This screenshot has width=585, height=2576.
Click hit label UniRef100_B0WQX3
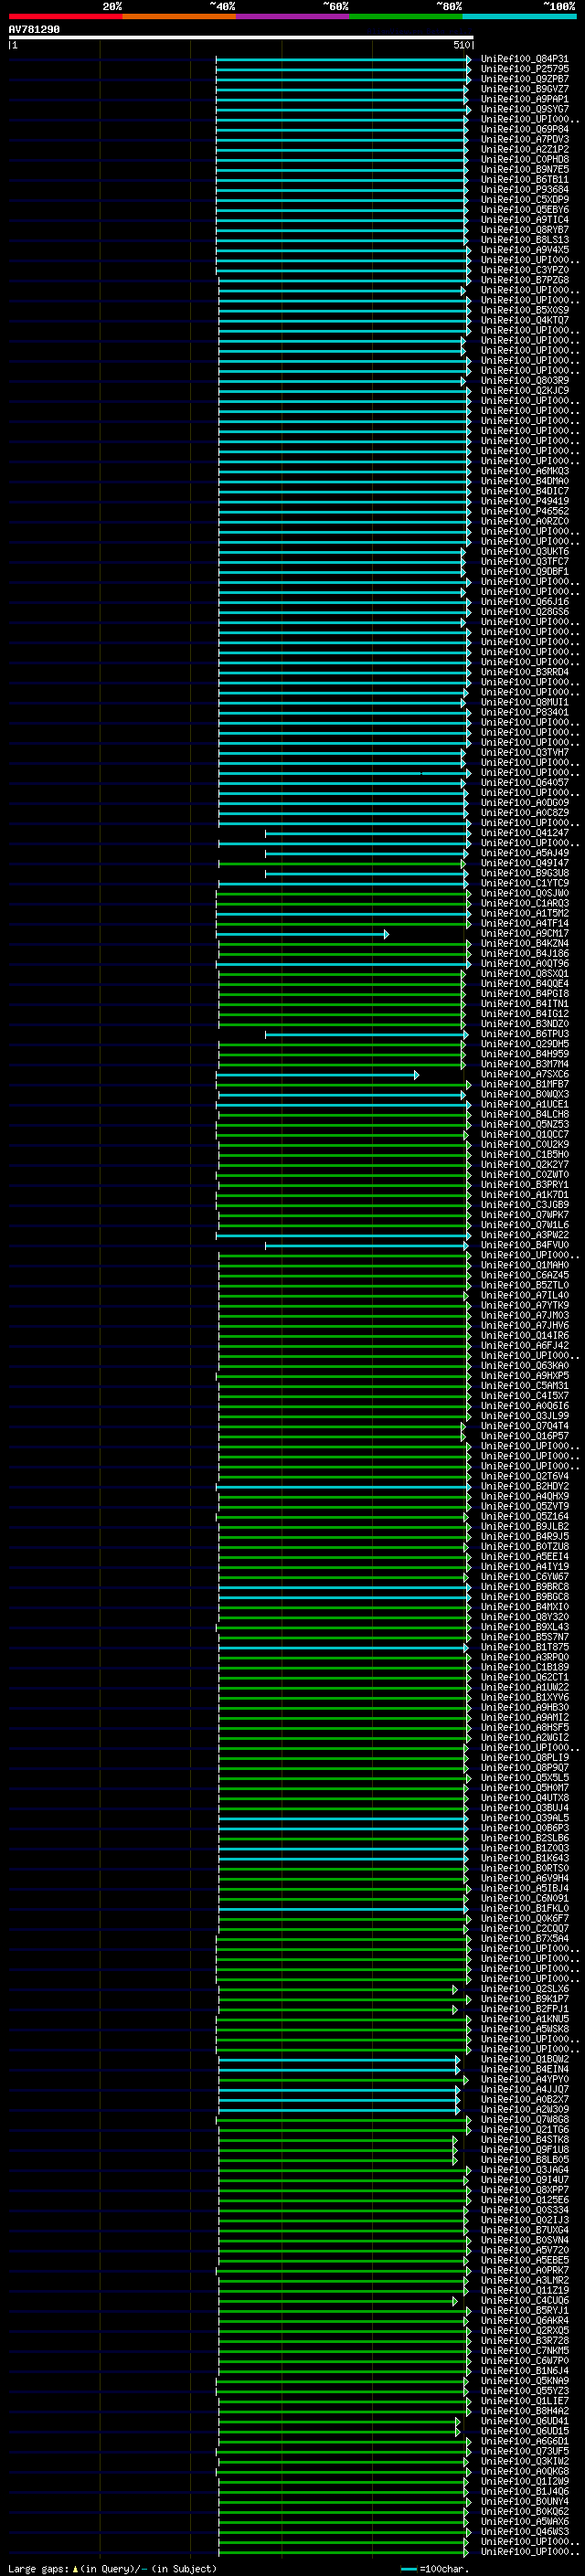point(525,1095)
